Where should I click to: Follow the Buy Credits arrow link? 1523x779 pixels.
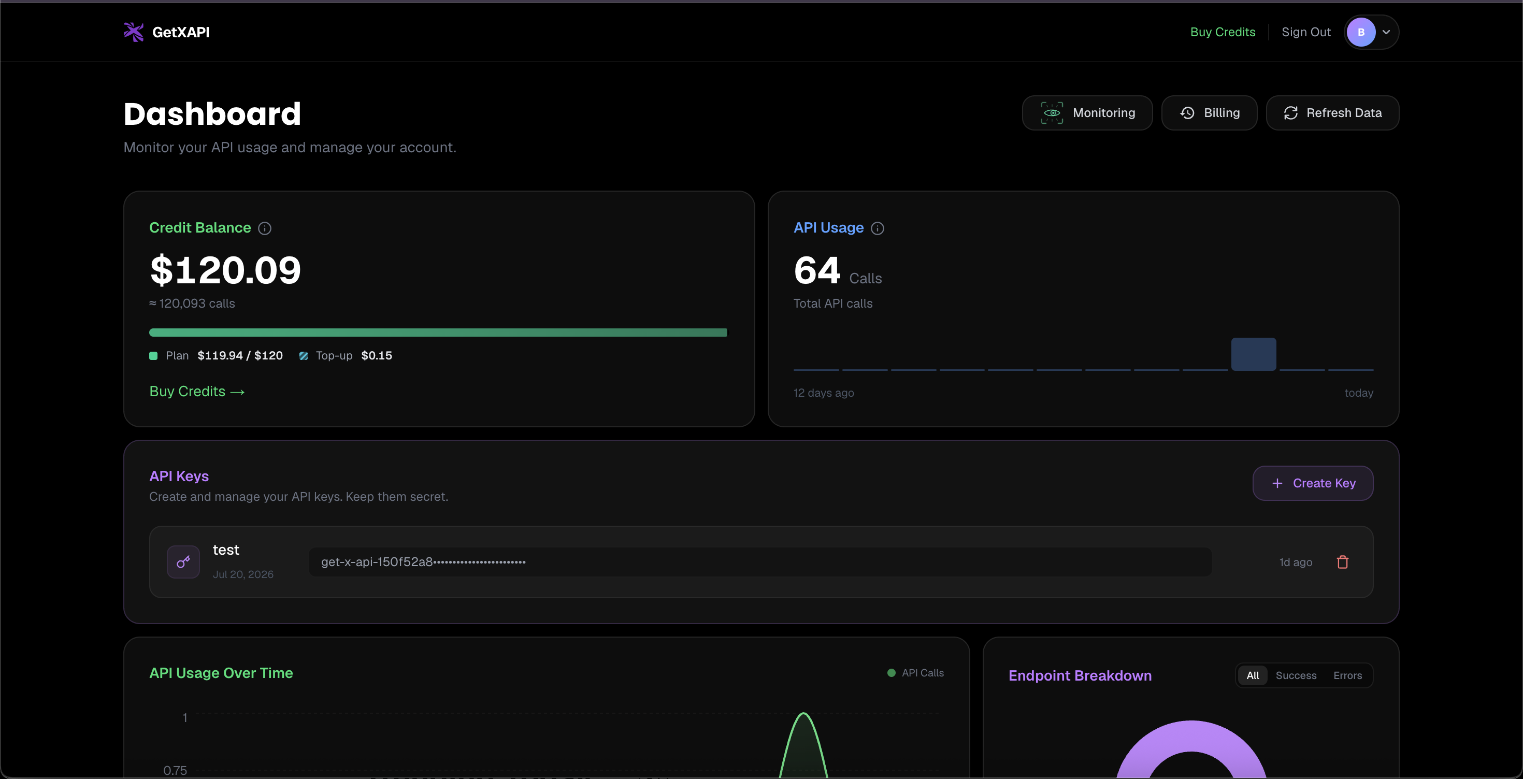tap(197, 391)
